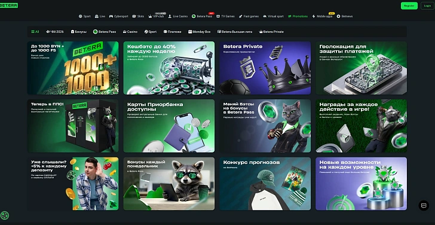The width and height of the screenshot is (435, 225).
Task: Open Cybersport with the gamepad icon
Action: click(119, 16)
